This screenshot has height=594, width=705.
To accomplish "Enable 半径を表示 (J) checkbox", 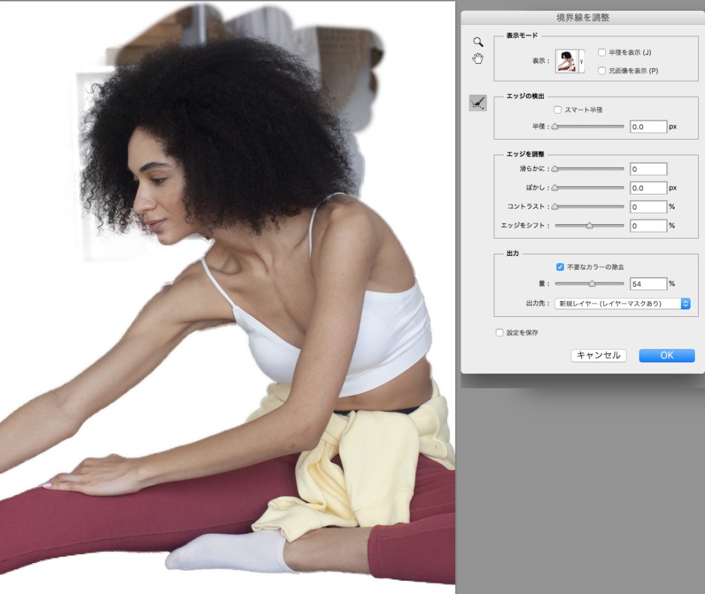I will 602,52.
